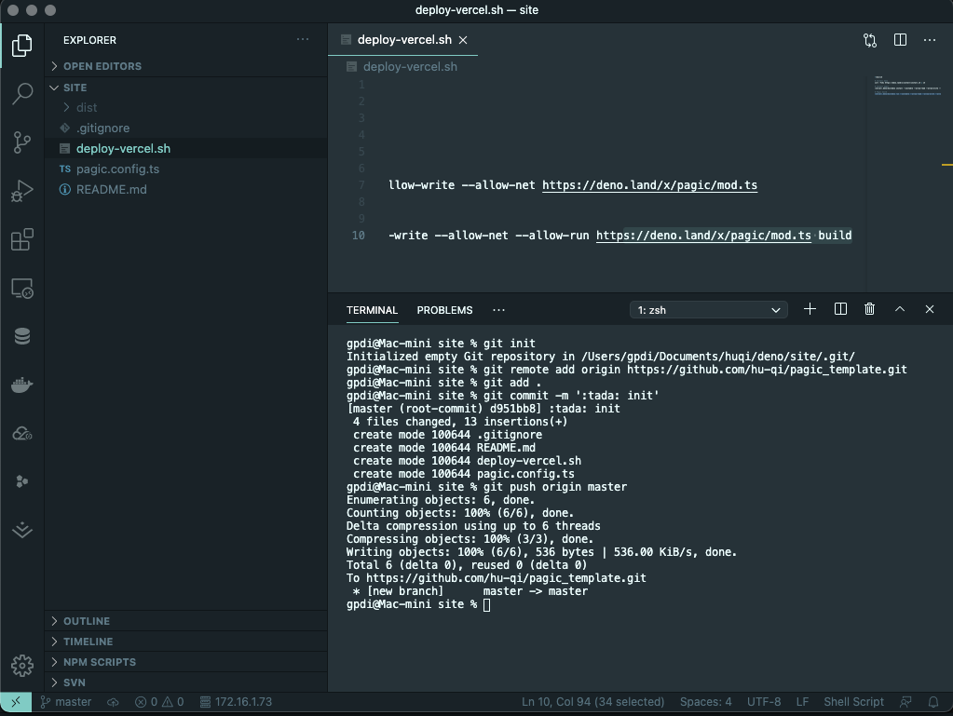Click the 172.16.1.73 status bar item

pyautogui.click(x=236, y=701)
